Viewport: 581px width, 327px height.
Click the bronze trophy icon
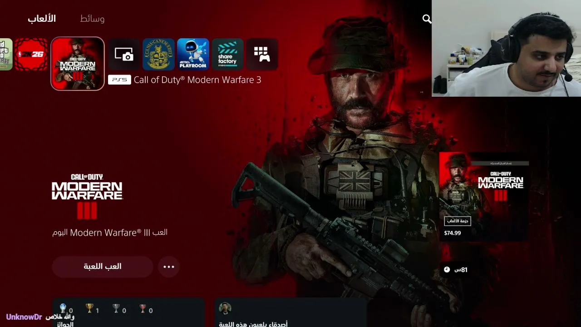coord(143,309)
